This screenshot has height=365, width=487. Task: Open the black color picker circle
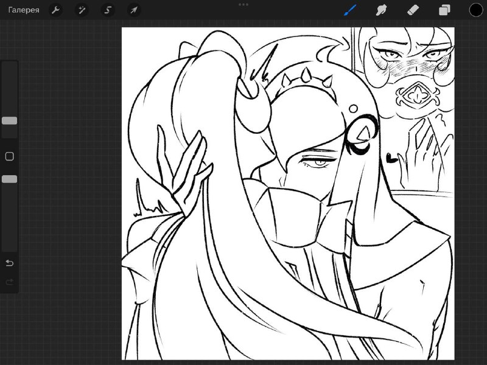click(x=476, y=10)
